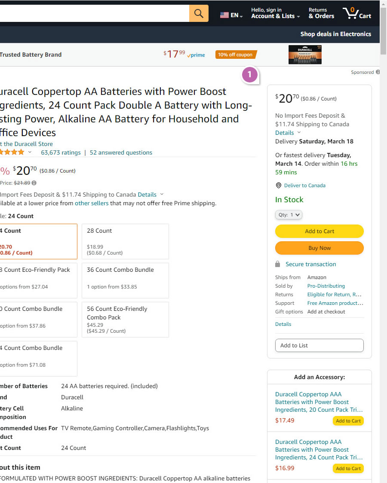Click the orange search magnifier button
The width and height of the screenshot is (387, 483).
199,13
